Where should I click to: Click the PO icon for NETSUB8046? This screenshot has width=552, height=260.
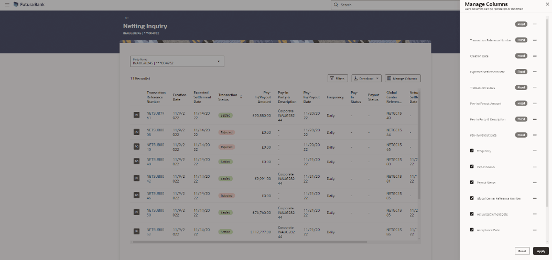click(x=137, y=195)
